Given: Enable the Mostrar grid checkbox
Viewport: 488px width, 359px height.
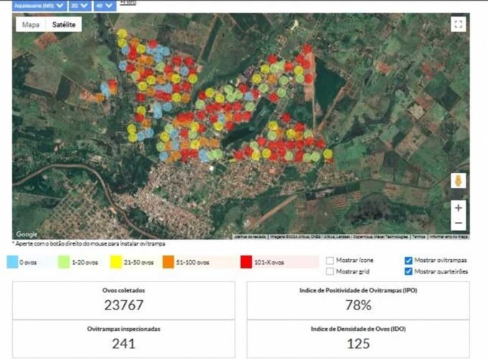Looking at the screenshot, I should click(x=330, y=271).
